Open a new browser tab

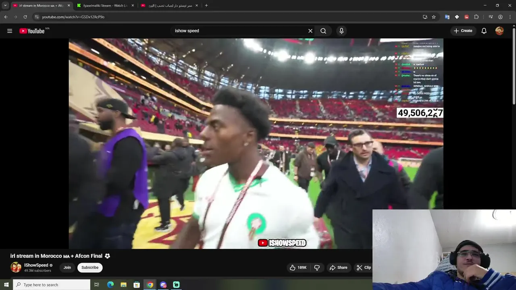(206, 6)
